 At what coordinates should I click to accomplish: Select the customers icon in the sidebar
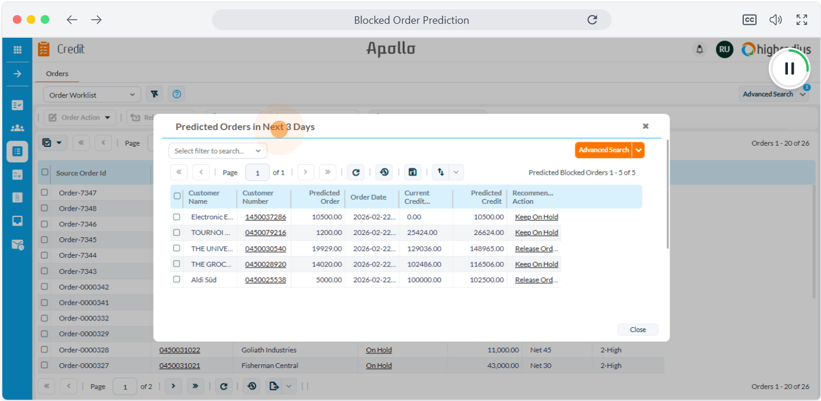[x=17, y=128]
